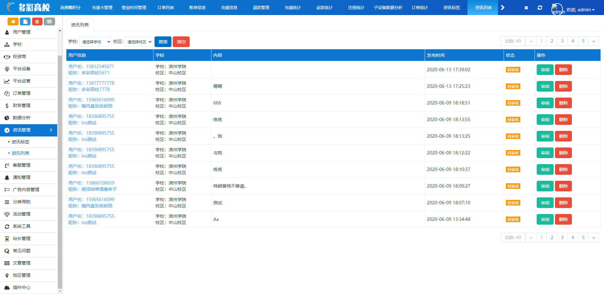Switch to the 注册统计 top tab

click(356, 8)
